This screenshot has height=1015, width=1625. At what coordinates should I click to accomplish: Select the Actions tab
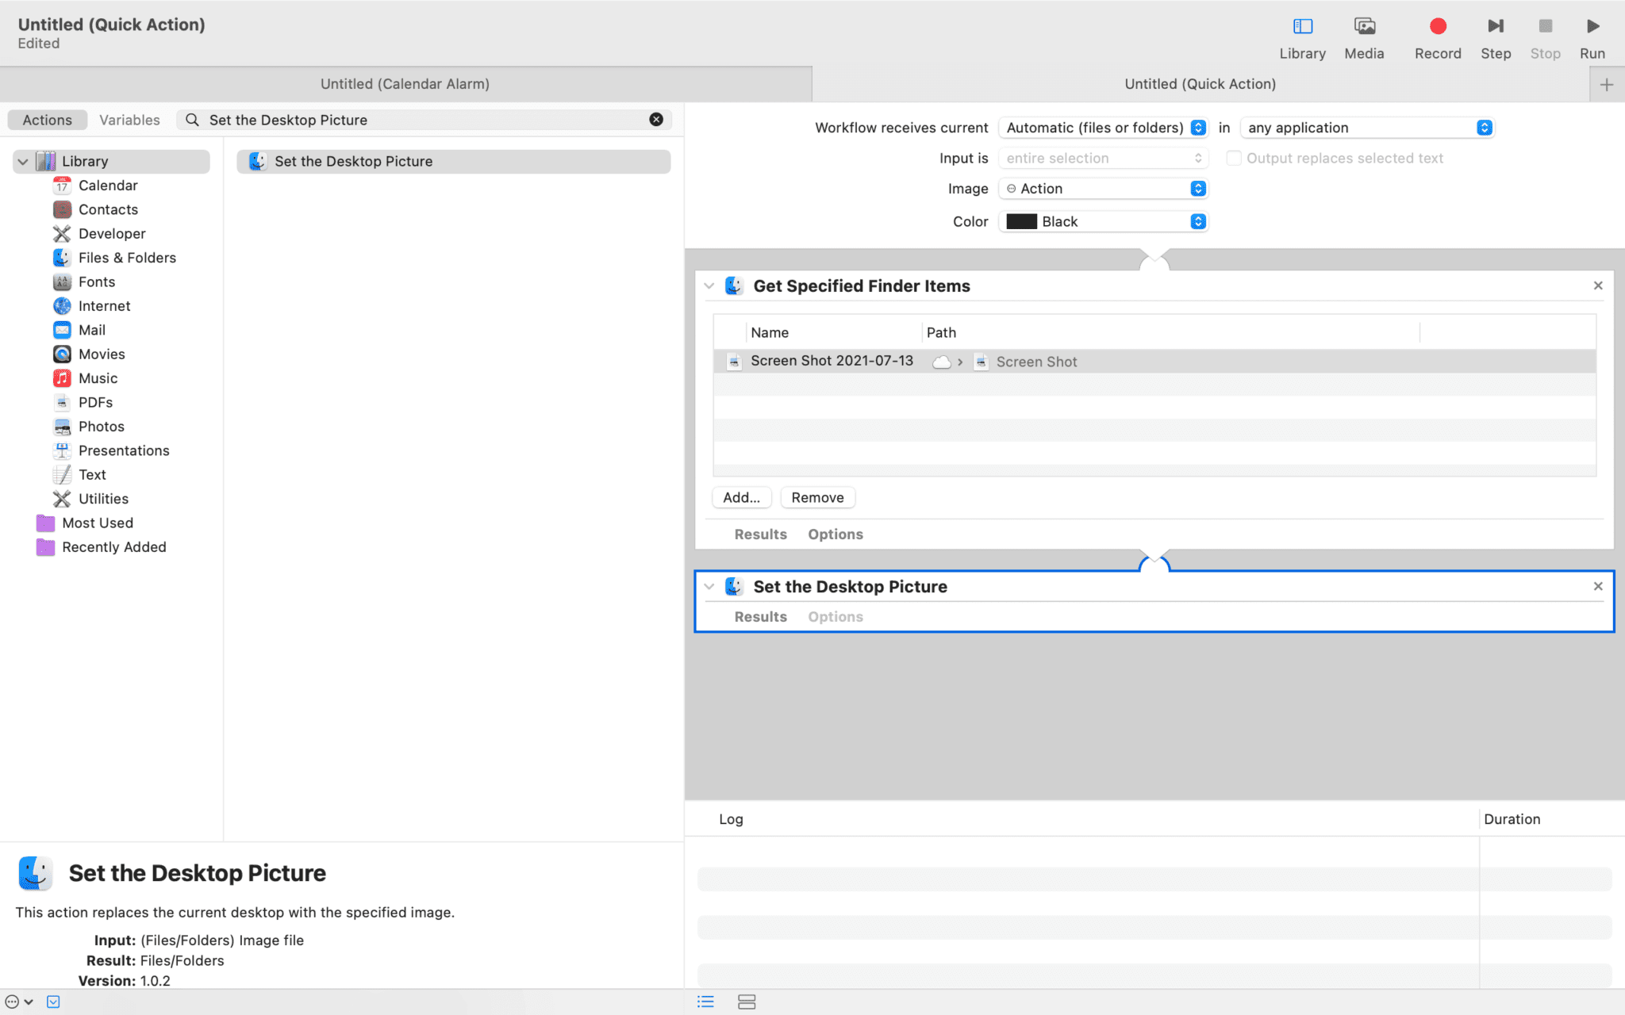[x=46, y=119]
